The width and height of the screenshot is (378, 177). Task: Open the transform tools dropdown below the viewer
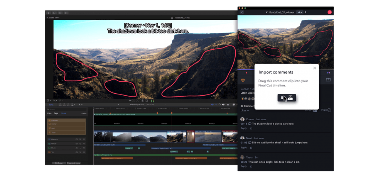pos(55,101)
